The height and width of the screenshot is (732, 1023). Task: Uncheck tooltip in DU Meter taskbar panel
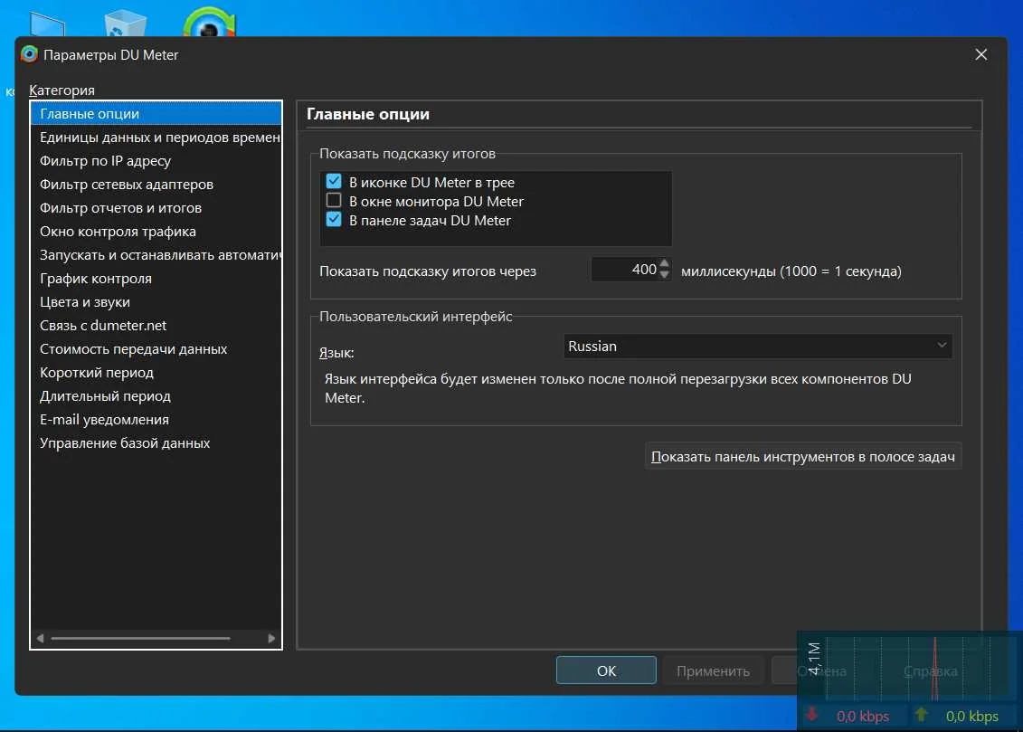pyautogui.click(x=334, y=219)
